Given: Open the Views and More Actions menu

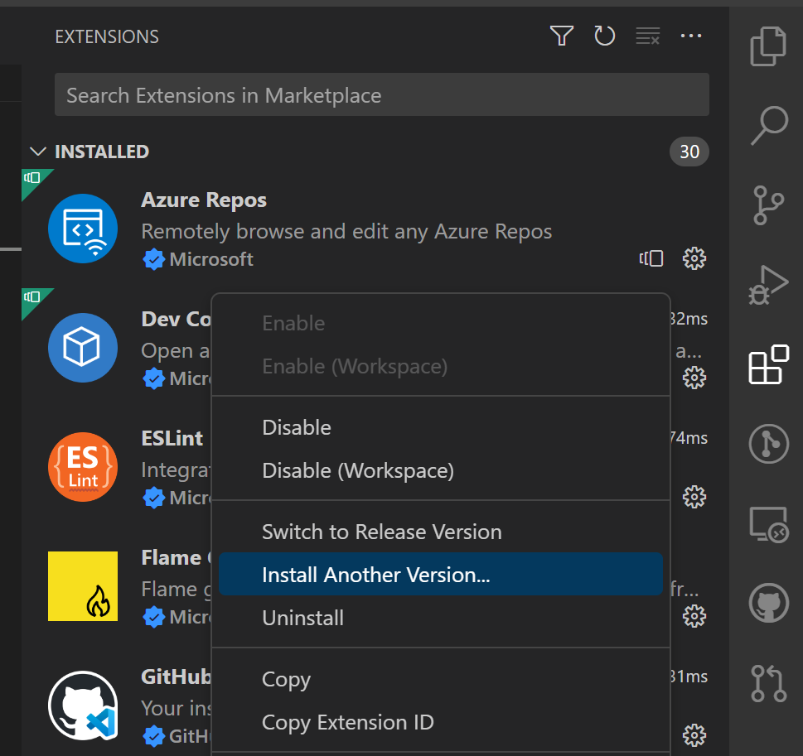Looking at the screenshot, I should point(691,36).
